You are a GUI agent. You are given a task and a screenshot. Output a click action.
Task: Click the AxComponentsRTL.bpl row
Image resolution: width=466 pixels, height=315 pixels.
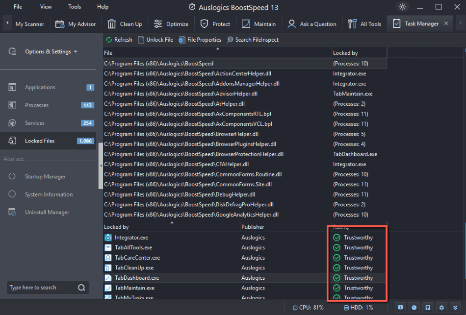click(x=245, y=114)
